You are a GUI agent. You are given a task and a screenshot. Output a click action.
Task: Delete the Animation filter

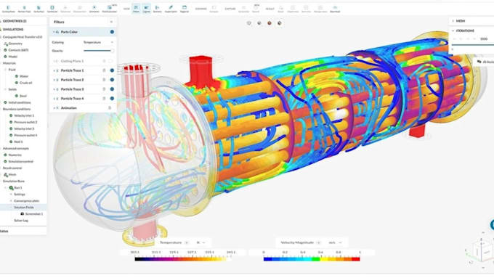pos(110,108)
